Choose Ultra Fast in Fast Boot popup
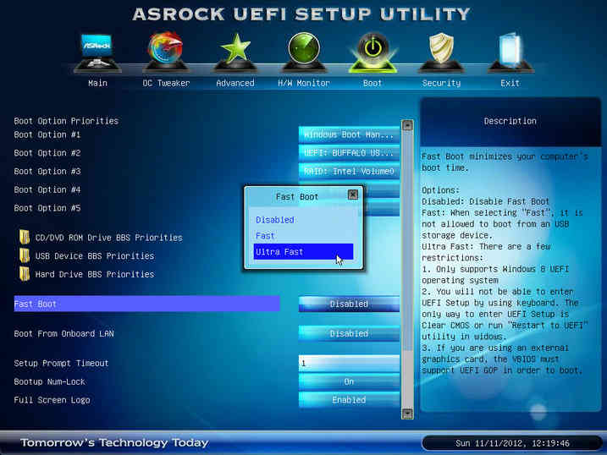Image resolution: width=607 pixels, height=455 pixels. click(x=303, y=252)
